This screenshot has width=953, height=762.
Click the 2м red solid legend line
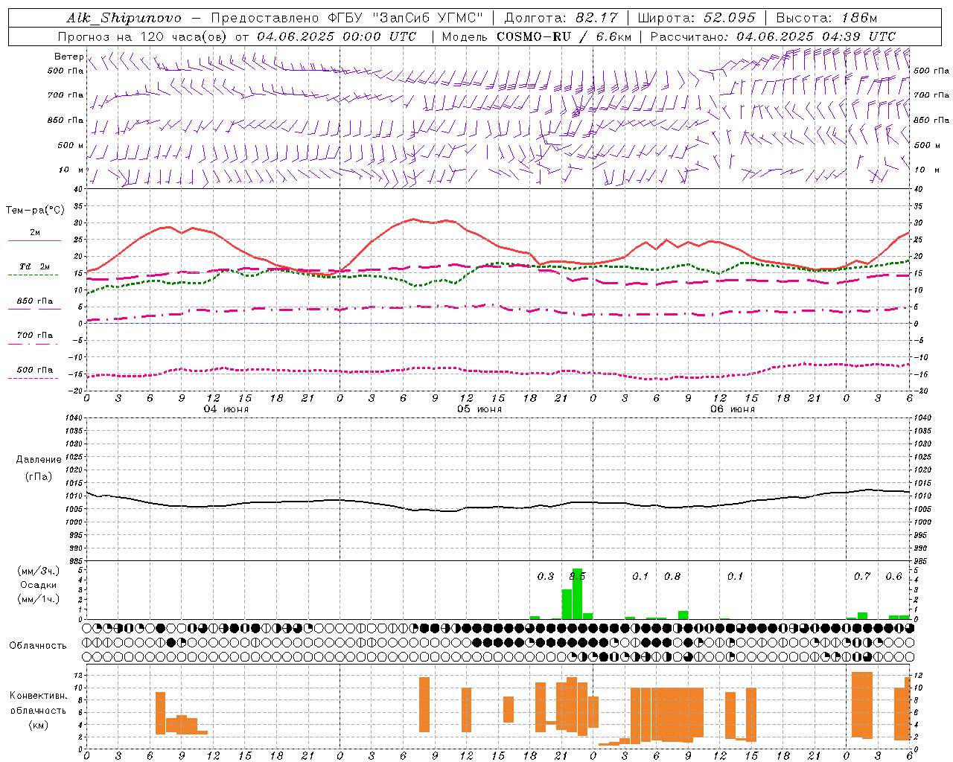pyautogui.click(x=34, y=241)
